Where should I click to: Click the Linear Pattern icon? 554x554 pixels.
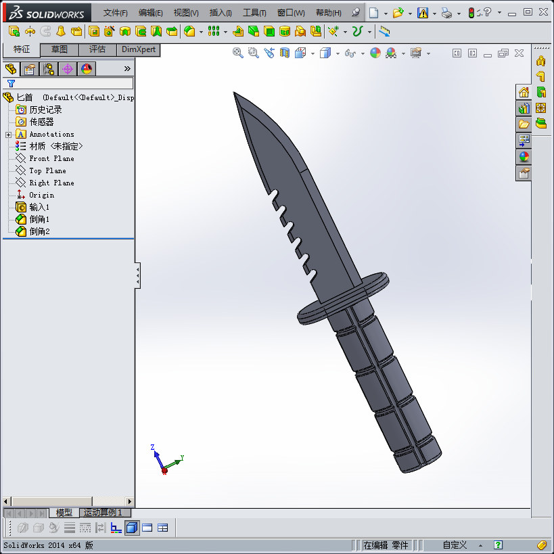pos(214,31)
